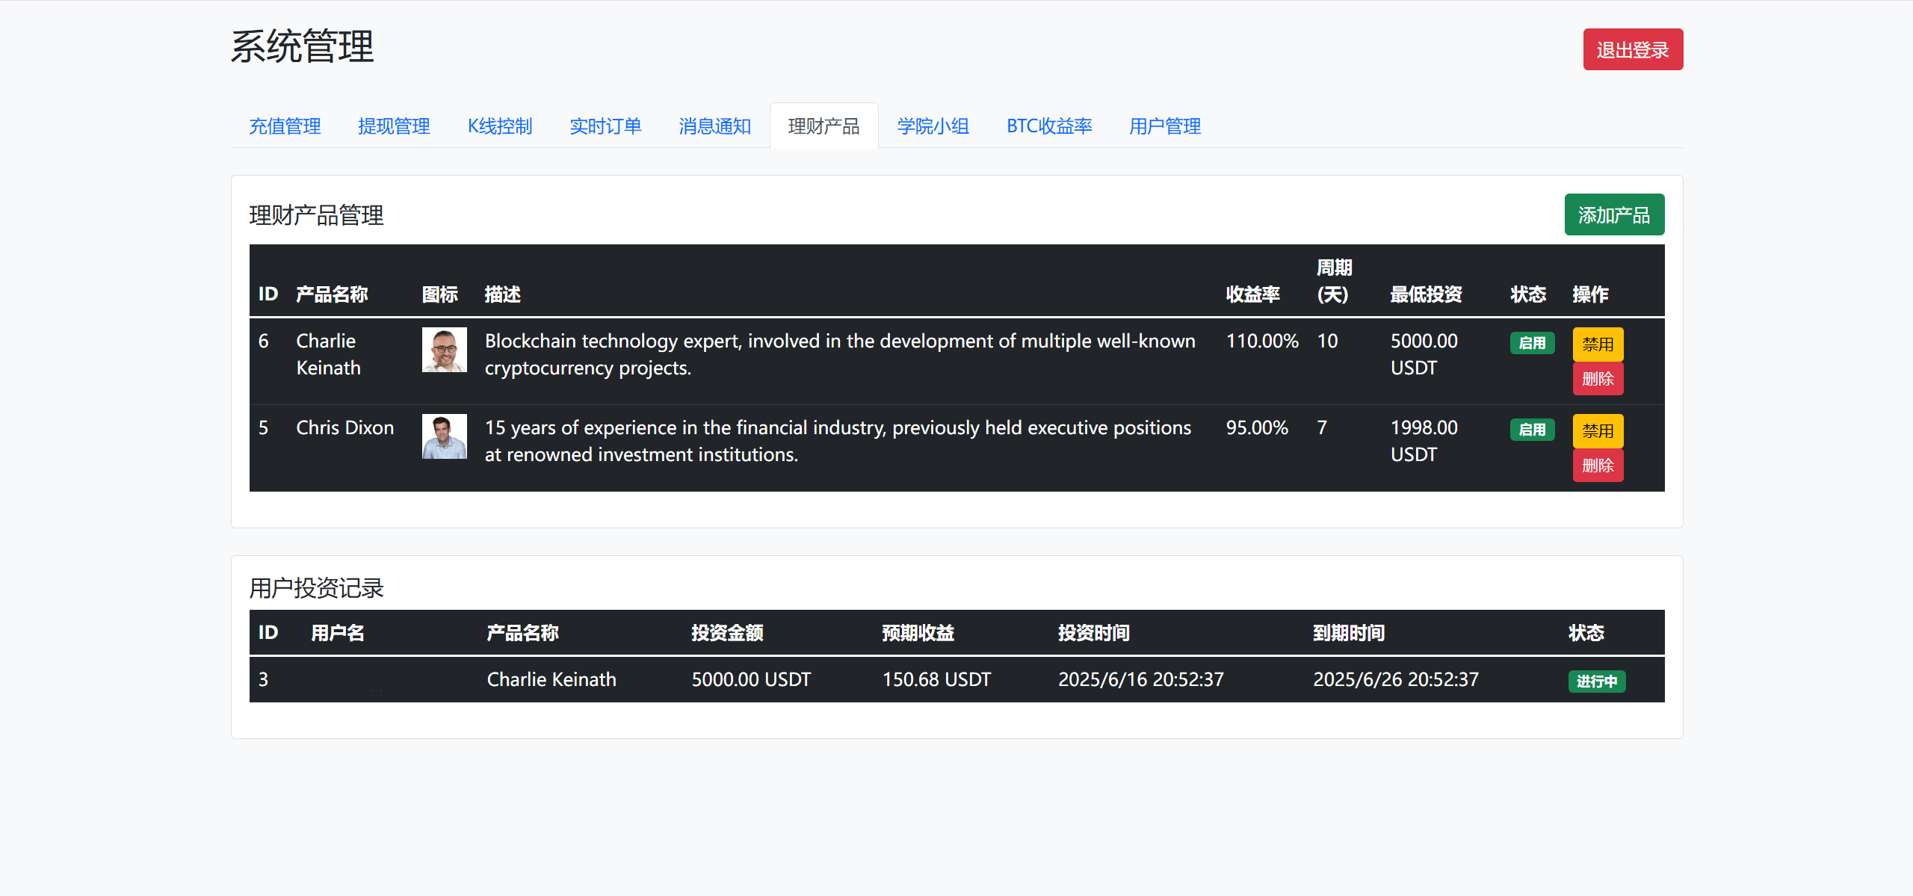The image size is (1913, 896).
Task: Click the 启用 status badge for Charlie Keinath
Action: (x=1531, y=343)
